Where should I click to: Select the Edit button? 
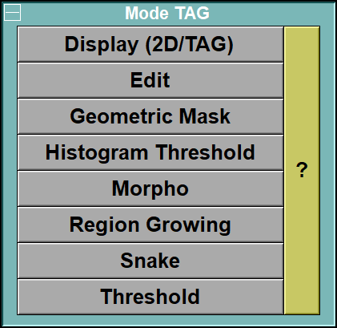[150, 80]
